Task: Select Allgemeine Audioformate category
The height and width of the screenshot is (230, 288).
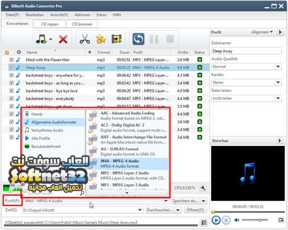Action: 54,122
